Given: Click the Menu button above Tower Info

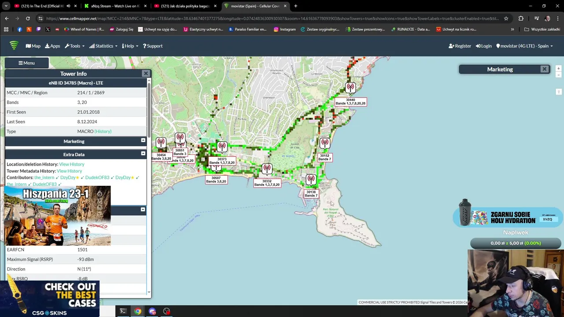Looking at the screenshot, I should 26,63.
